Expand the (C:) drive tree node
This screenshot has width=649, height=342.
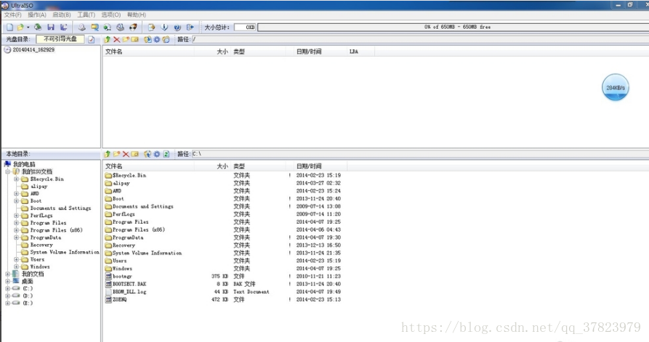pos(7,289)
